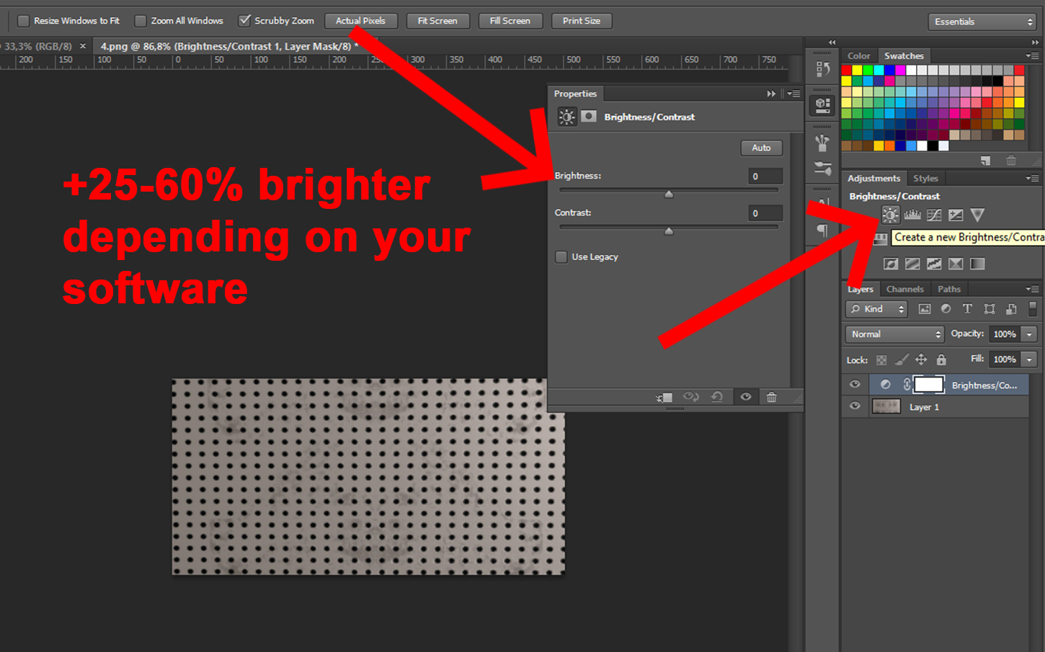Add a Vibrance adjustment layer
The width and height of the screenshot is (1045, 652).
pos(977,215)
